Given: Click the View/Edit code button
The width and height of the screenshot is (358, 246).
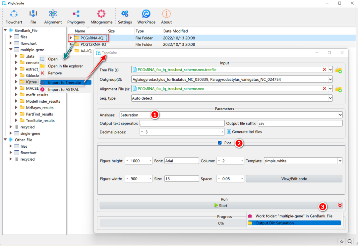Looking at the screenshot, I should tap(294, 179).
